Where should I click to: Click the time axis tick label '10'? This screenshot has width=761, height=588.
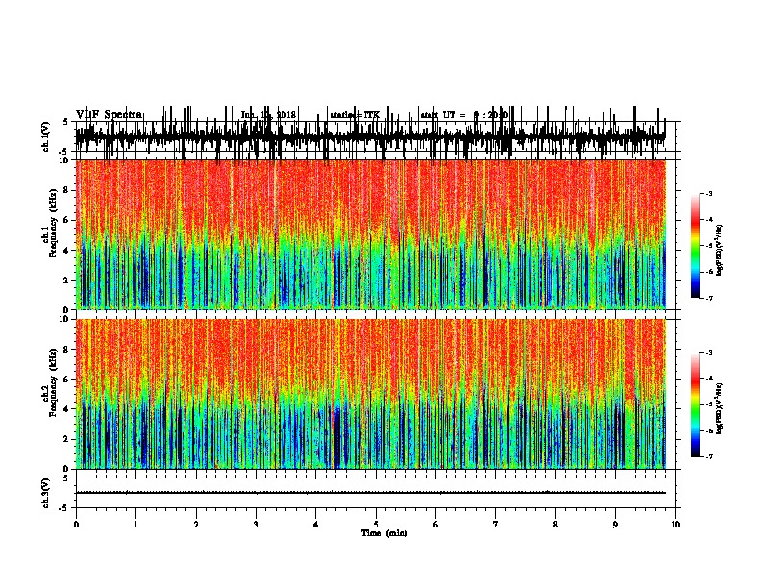point(675,525)
